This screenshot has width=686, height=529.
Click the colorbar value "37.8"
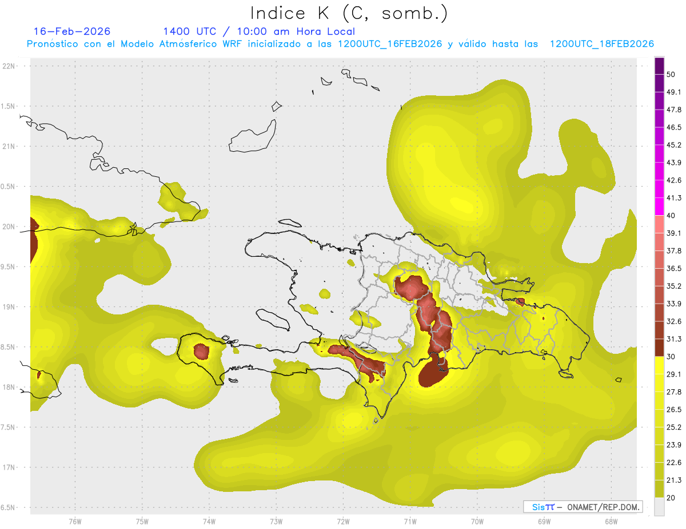(674, 251)
